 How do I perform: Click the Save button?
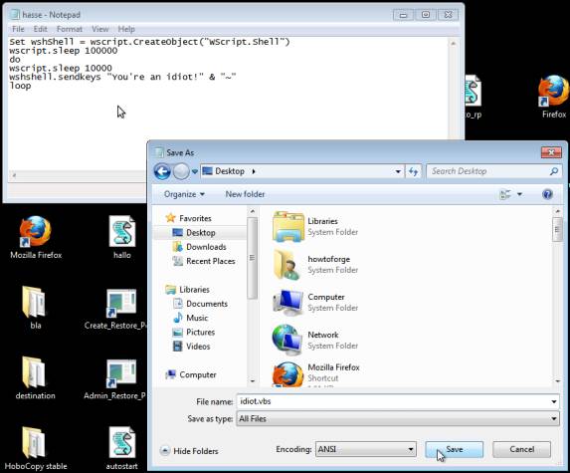(454, 449)
